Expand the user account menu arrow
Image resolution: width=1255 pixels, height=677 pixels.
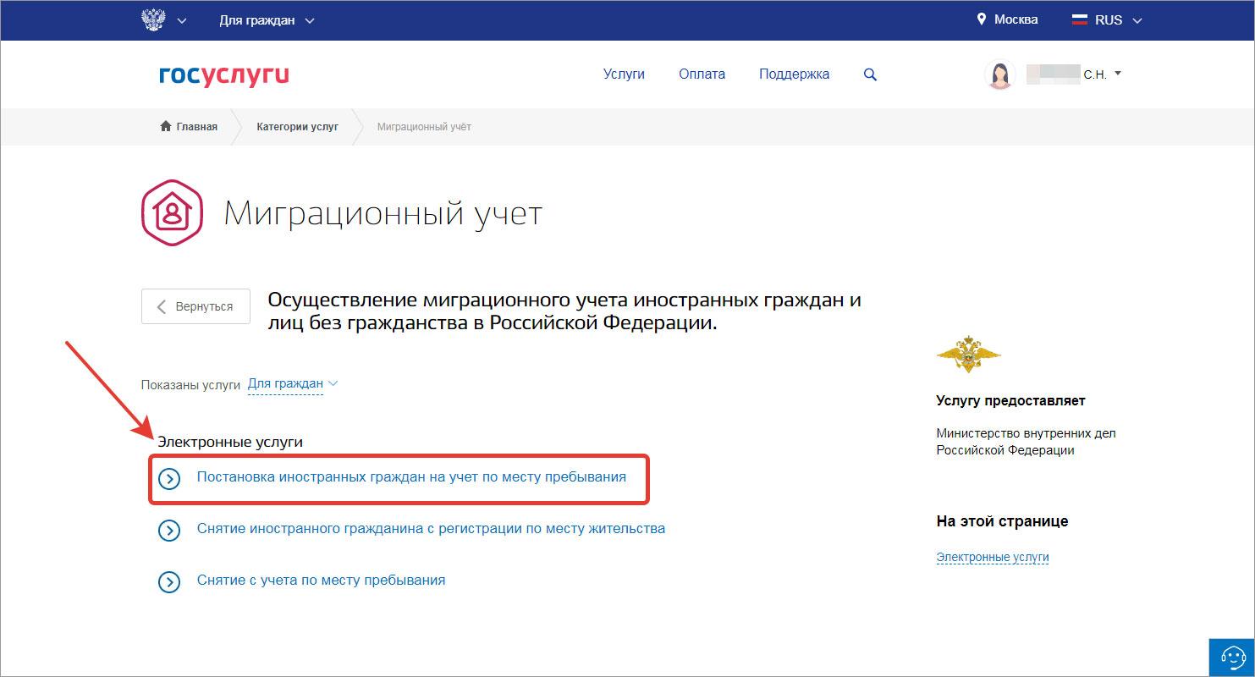coord(1117,74)
